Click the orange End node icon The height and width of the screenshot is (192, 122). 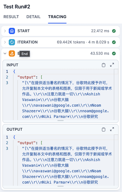click(12, 53)
